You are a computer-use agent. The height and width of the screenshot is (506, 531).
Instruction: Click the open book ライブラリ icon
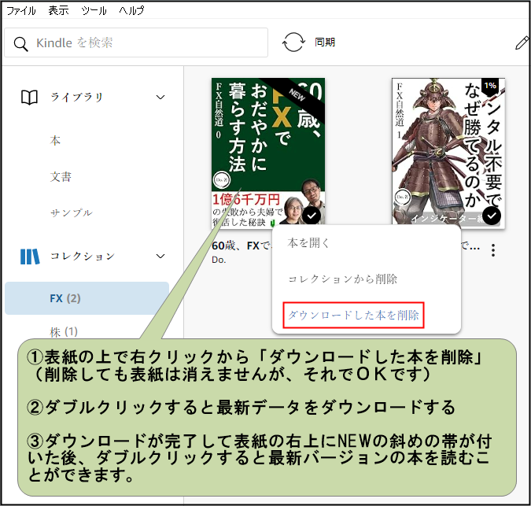(29, 98)
